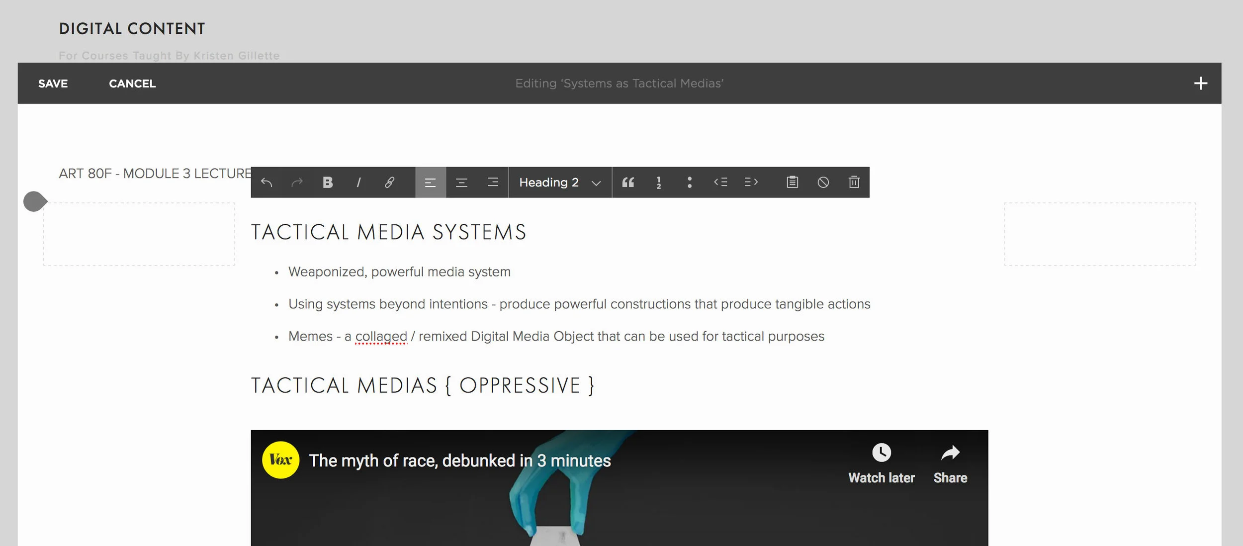
Task: Insert a link with the chain icon
Action: pos(389,182)
